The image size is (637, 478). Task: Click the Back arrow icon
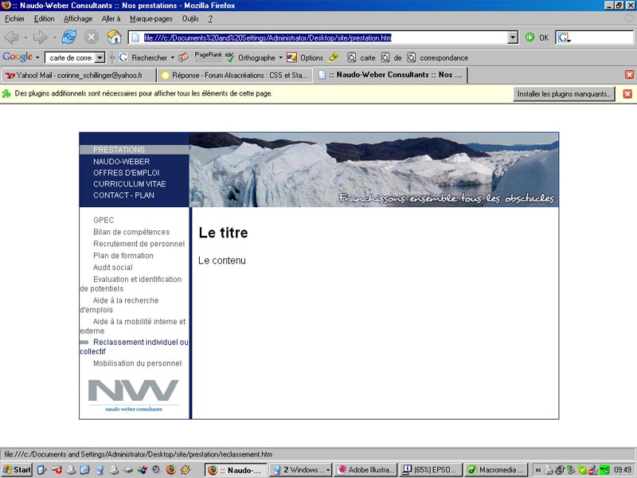click(x=12, y=37)
